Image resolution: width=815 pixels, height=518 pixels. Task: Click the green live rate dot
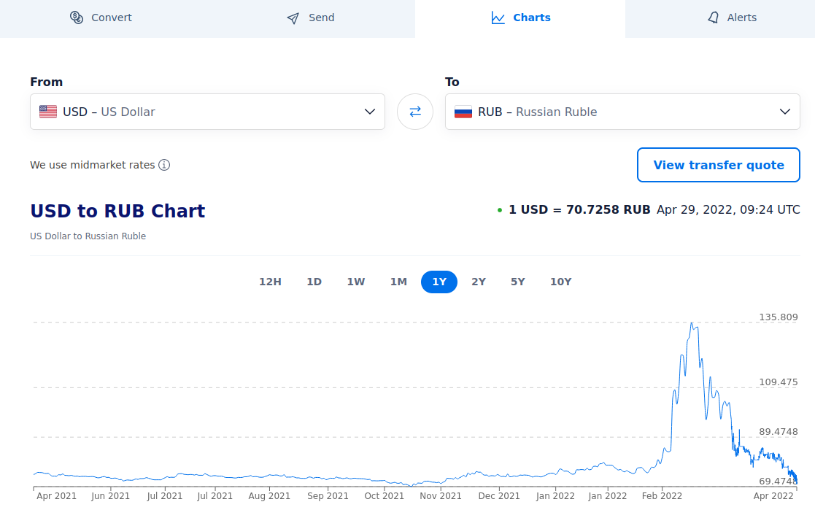pyautogui.click(x=500, y=210)
